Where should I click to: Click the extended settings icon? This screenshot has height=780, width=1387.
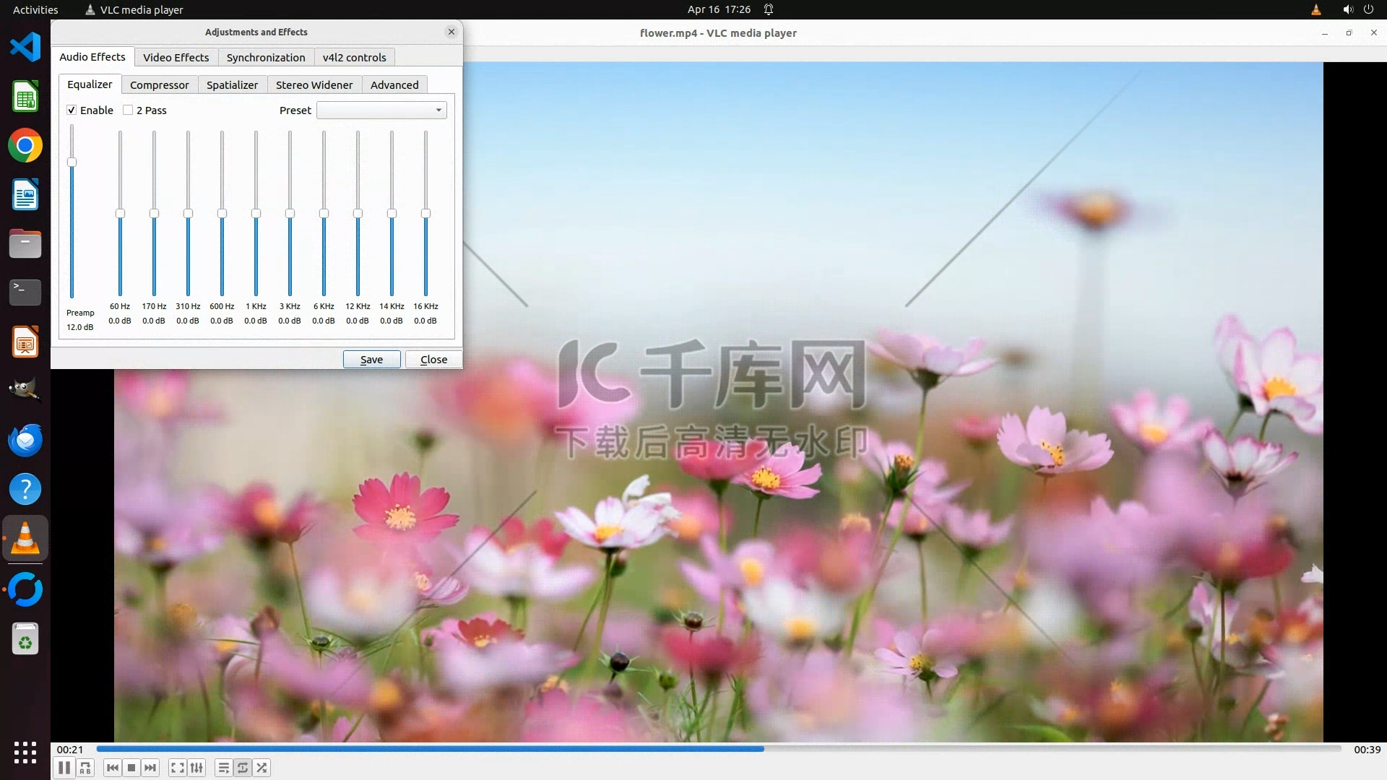[196, 768]
